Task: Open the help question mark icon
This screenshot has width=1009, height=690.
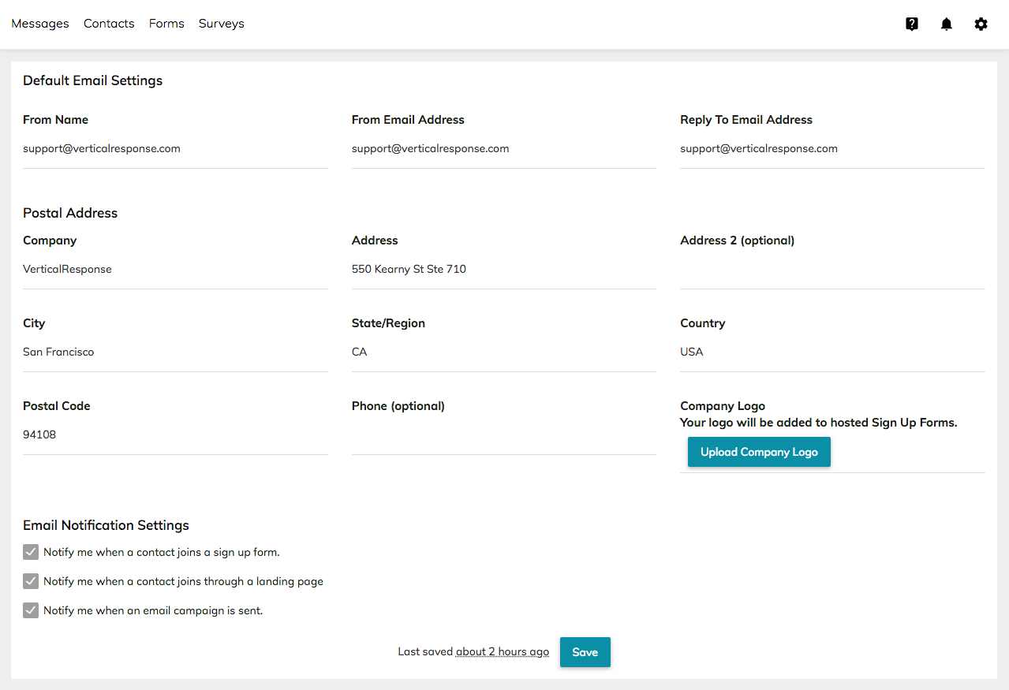Action: tap(912, 24)
